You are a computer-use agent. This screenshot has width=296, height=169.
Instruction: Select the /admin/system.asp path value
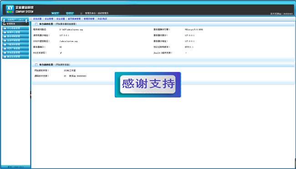[x=68, y=41]
